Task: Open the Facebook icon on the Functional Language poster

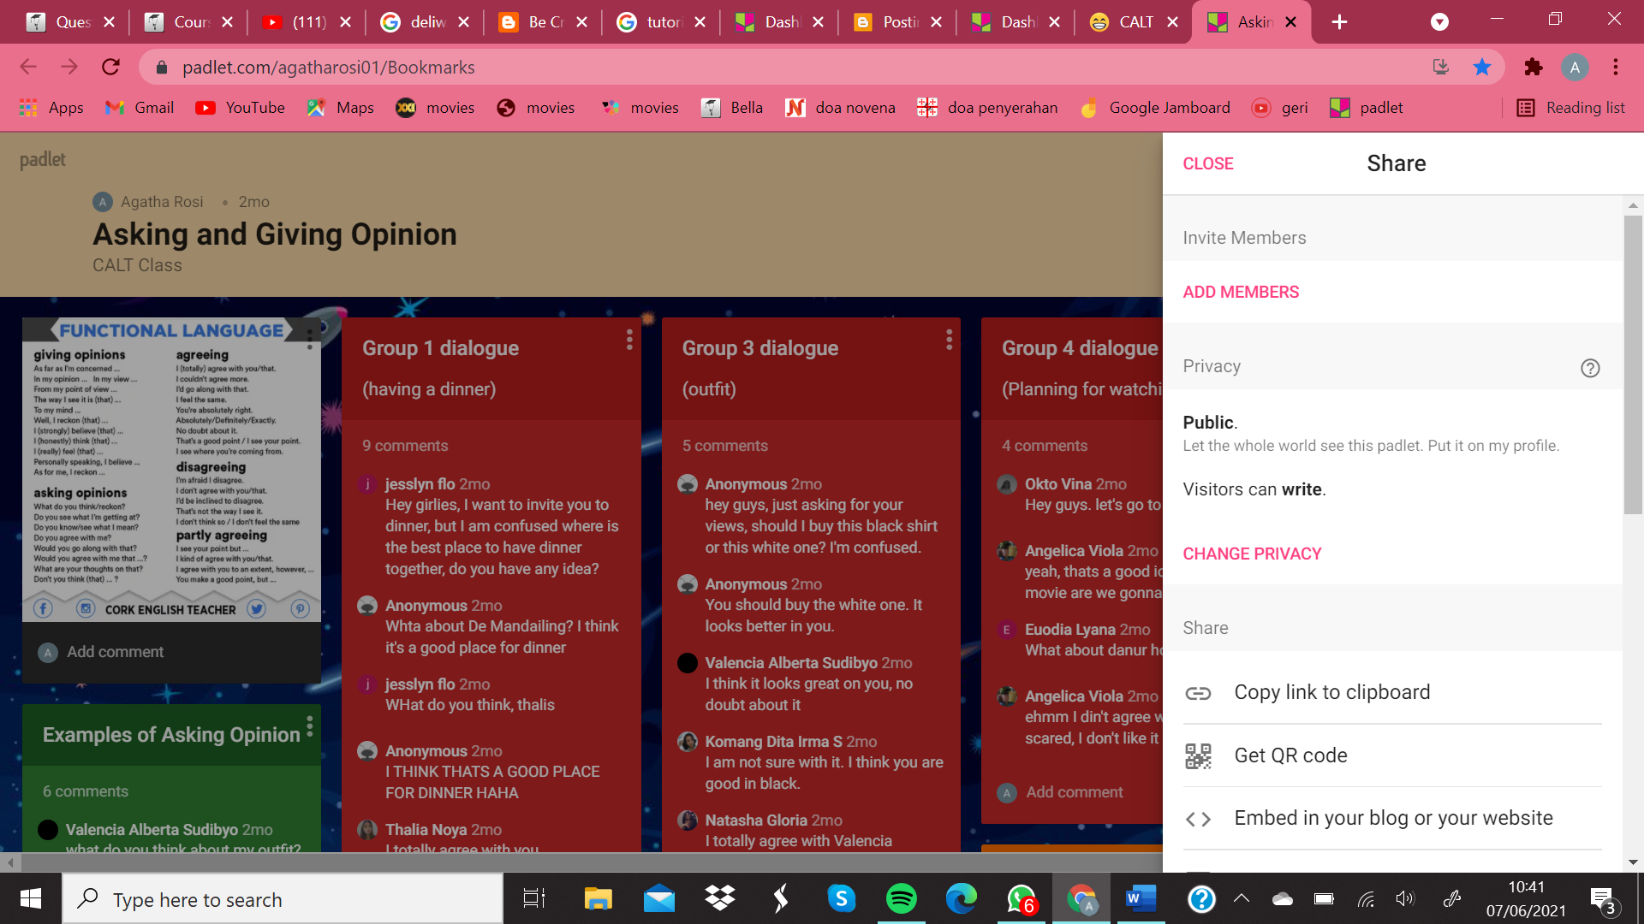Action: [43, 609]
